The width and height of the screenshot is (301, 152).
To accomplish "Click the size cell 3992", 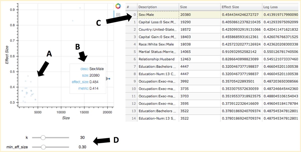I will point(199,81).
